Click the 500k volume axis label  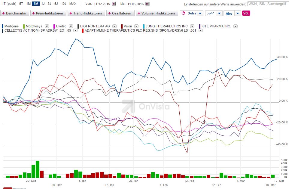[x=284, y=160]
